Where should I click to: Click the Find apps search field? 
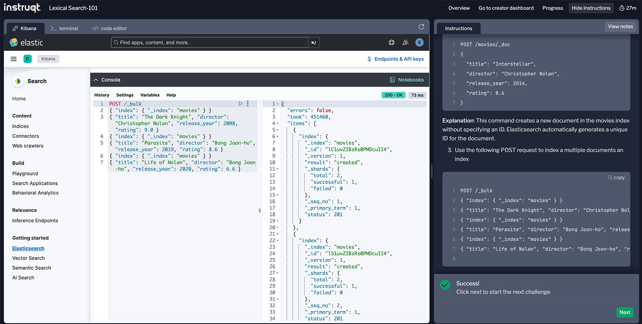[210, 42]
